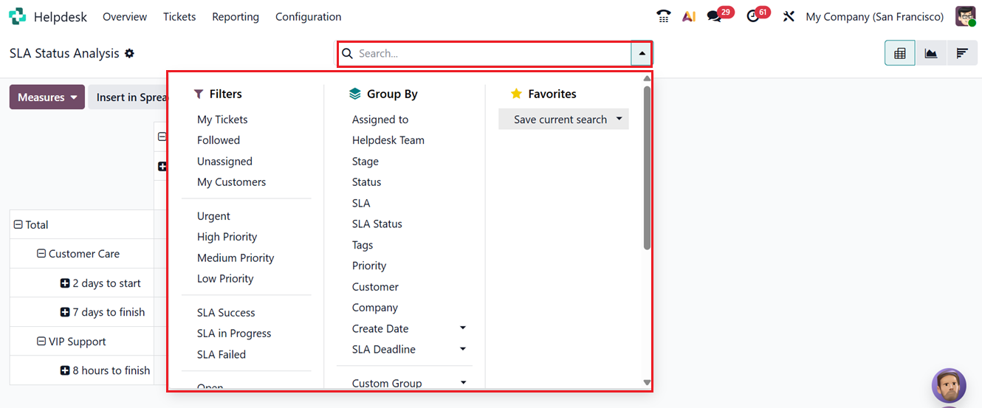Screen dimensions: 982x408
Task: Toggle the My Tickets filter
Action: (x=222, y=120)
